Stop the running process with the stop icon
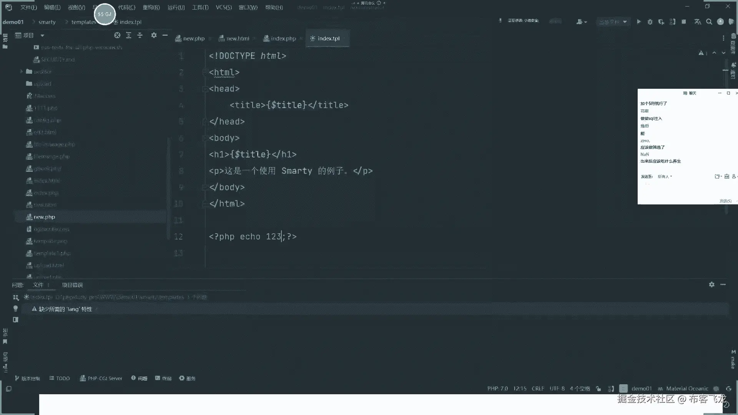The height and width of the screenshot is (415, 738). point(683,22)
